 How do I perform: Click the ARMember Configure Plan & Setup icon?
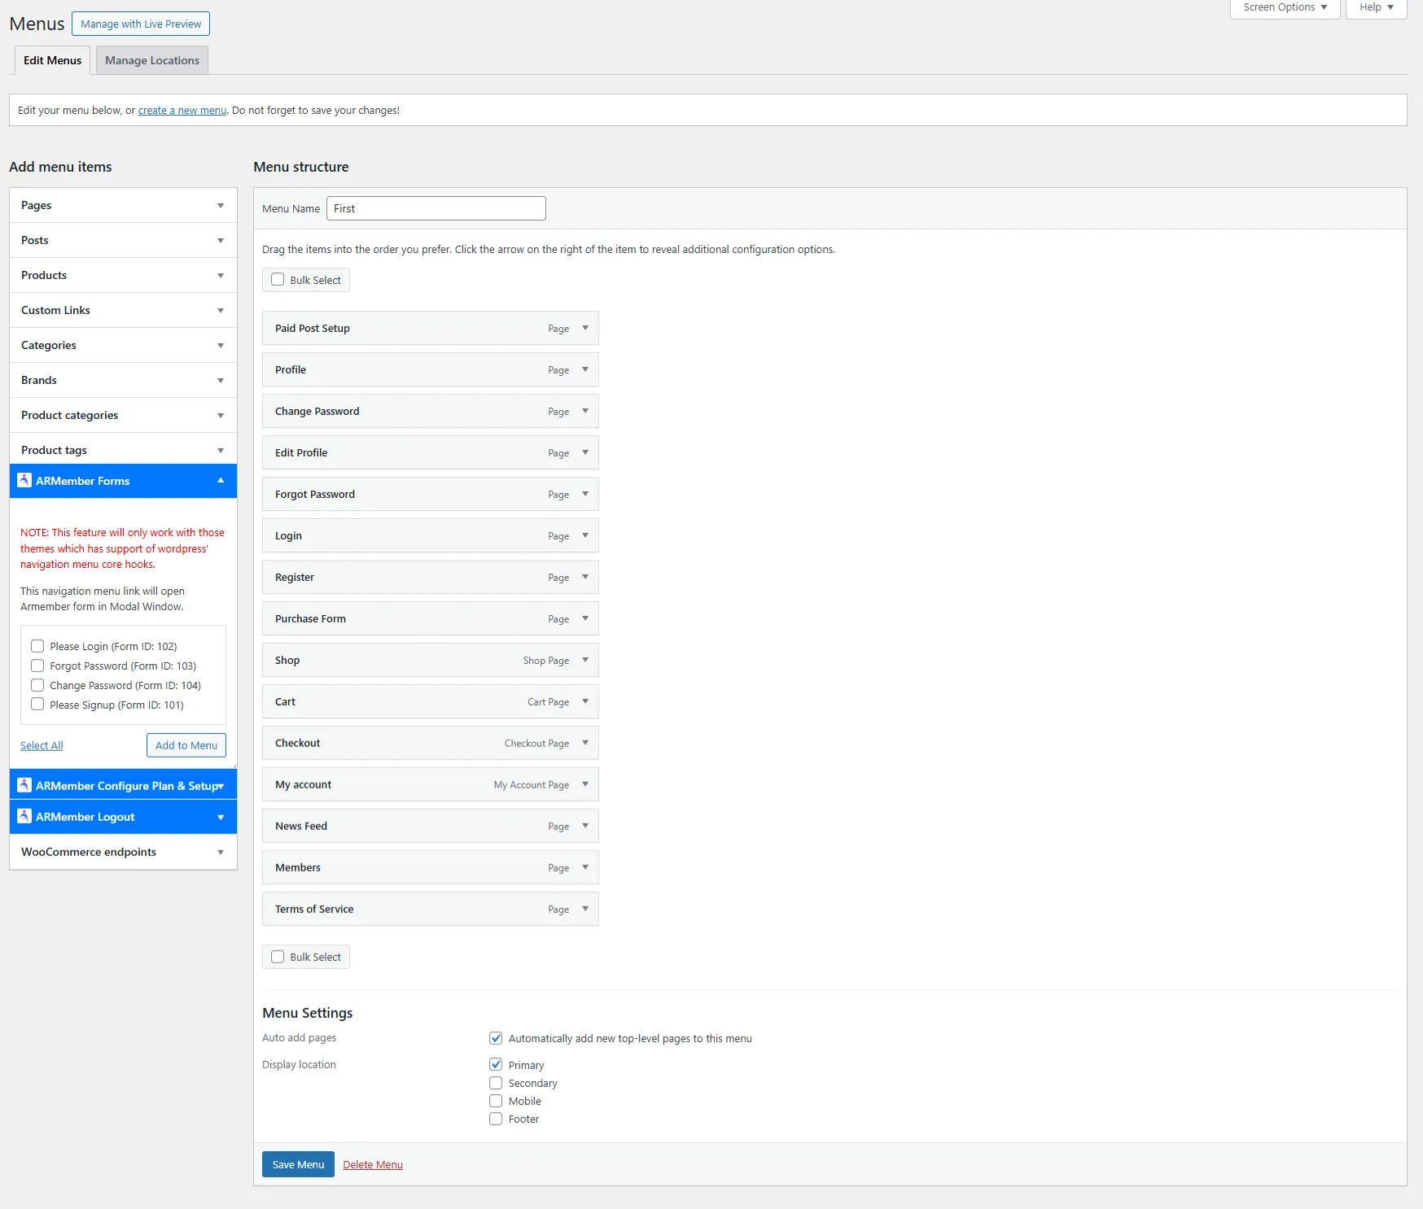24,784
